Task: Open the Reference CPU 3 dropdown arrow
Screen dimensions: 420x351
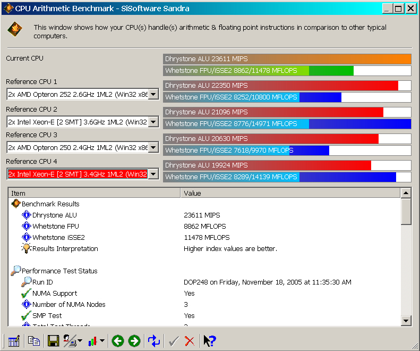Action: tap(153, 147)
